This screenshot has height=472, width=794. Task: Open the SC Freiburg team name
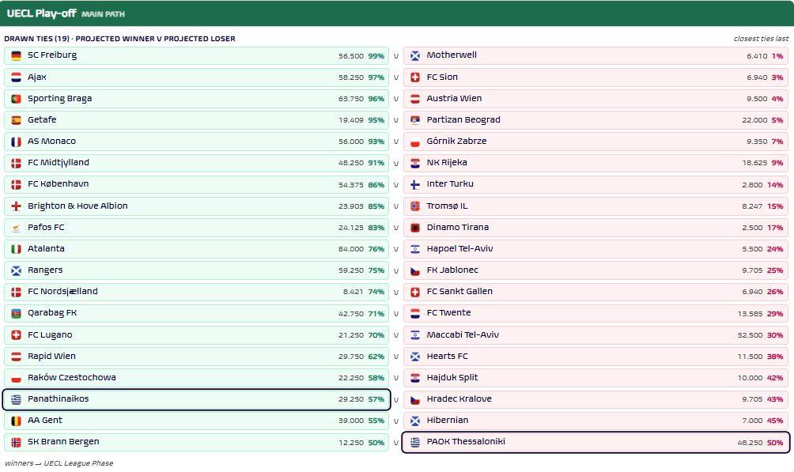52,55
